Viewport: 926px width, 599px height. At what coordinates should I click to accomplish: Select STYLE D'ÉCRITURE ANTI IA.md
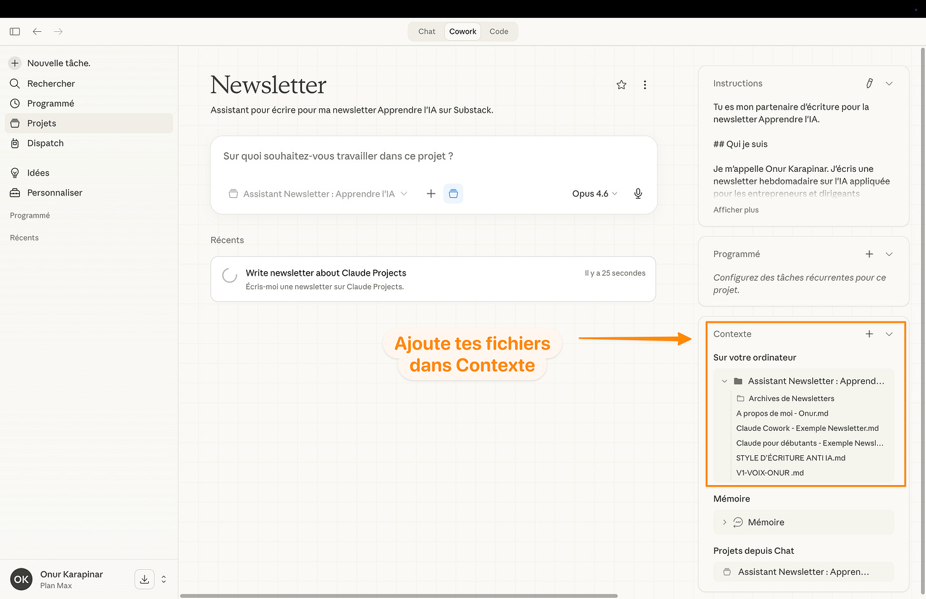791,458
